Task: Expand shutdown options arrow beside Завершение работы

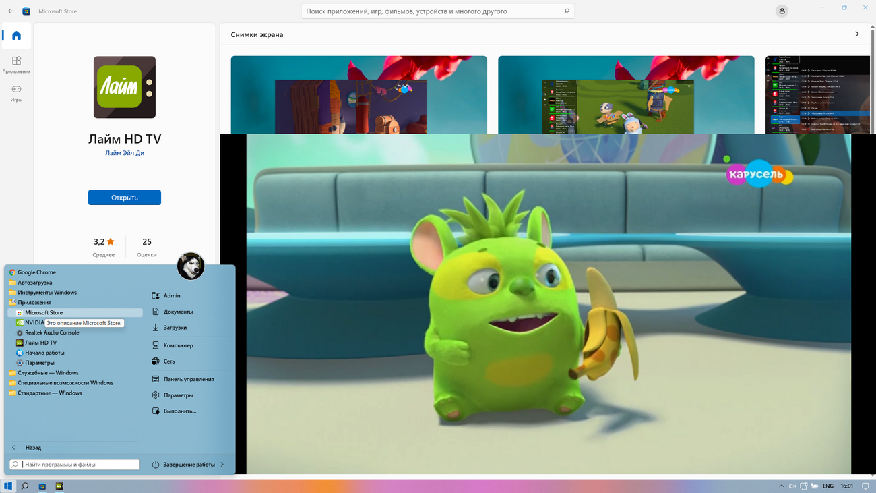Action: (x=222, y=465)
